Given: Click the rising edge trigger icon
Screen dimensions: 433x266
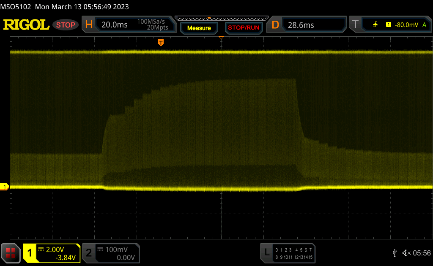Looking at the screenshot, I should (375, 25).
